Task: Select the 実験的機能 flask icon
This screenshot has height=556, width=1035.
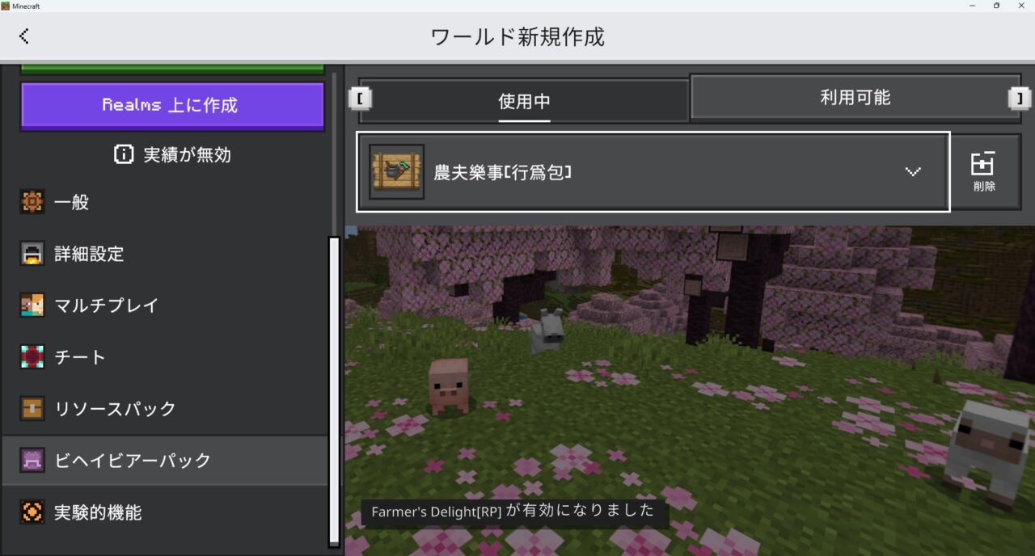Action: (31, 512)
